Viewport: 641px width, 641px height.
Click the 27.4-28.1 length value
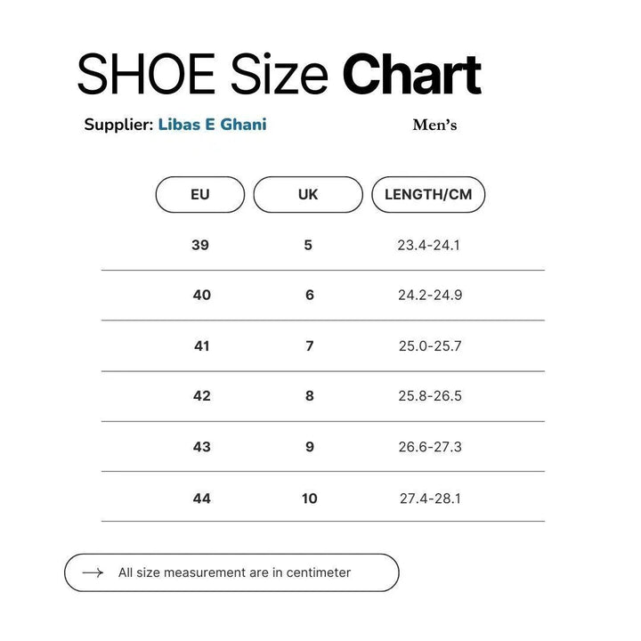[430, 499]
